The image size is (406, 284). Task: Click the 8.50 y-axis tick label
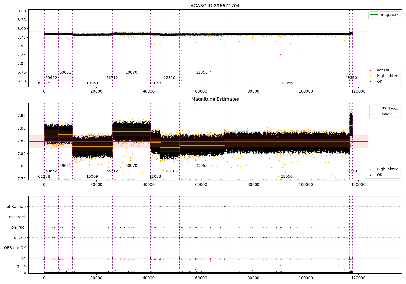[22, 11]
